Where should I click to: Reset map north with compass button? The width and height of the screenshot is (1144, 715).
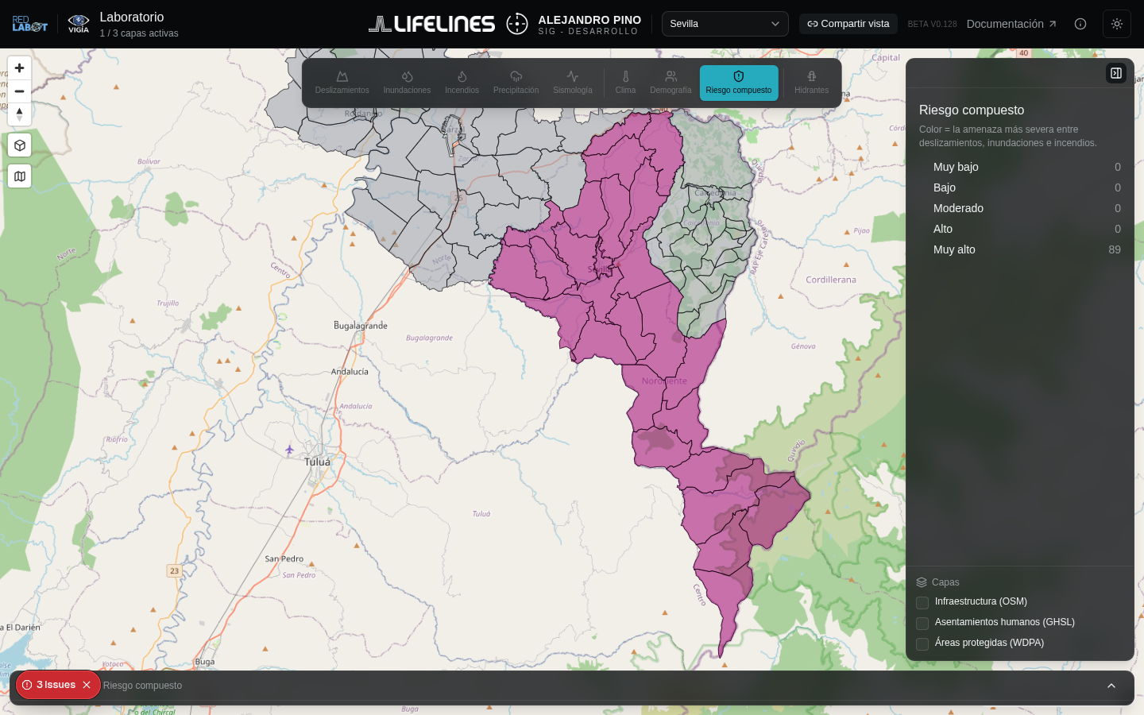19,114
